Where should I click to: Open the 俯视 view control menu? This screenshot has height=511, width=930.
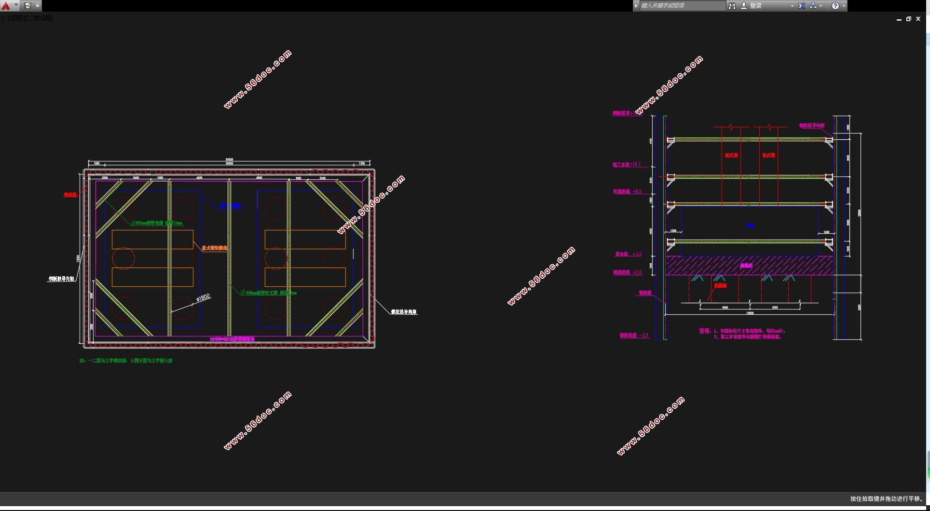17,18
